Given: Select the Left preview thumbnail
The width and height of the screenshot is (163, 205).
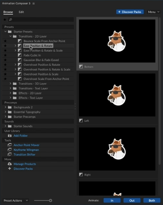Looking at the screenshot, I should (x=117, y=95).
